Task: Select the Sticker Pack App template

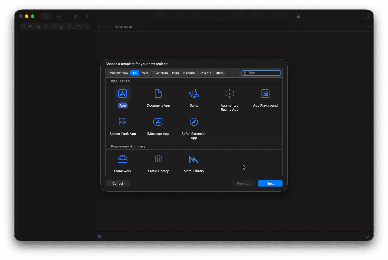Action: tap(123, 122)
